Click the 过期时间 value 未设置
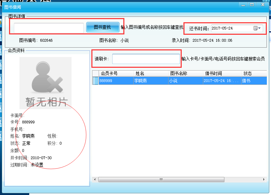This screenshot has width=271, height=195. 37,165
